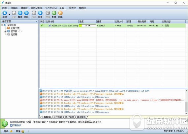Collapse the 全部任务 tree node
The width and height of the screenshot is (188, 134).
pos(2,25)
